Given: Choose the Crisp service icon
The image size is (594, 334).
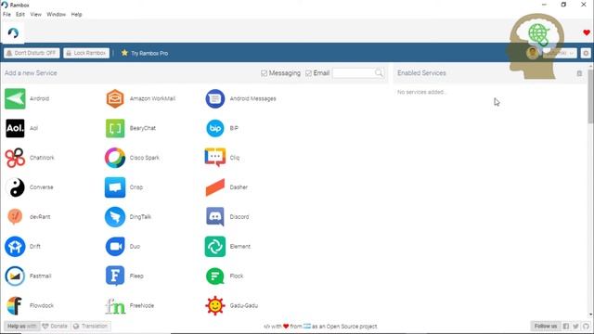Looking at the screenshot, I should pyautogui.click(x=115, y=187).
